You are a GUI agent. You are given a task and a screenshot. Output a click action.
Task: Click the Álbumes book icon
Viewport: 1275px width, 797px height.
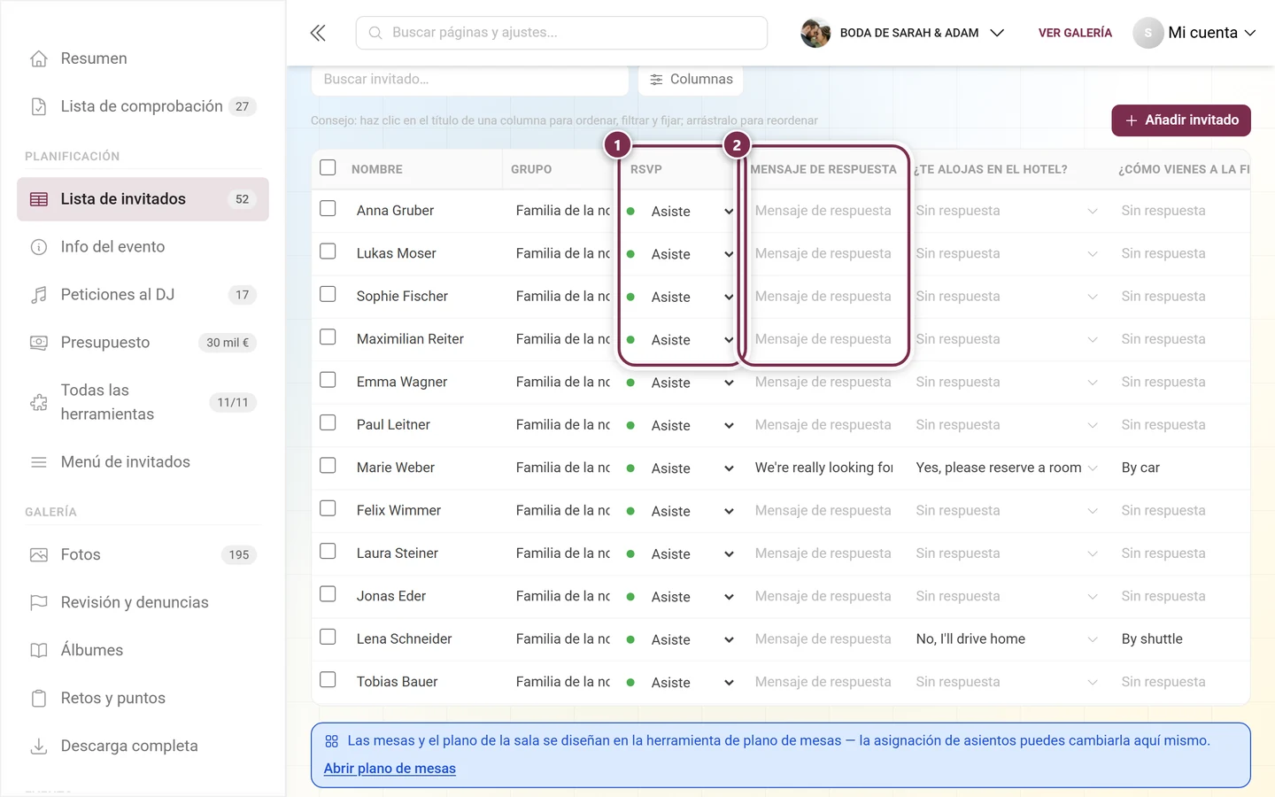[x=39, y=651]
